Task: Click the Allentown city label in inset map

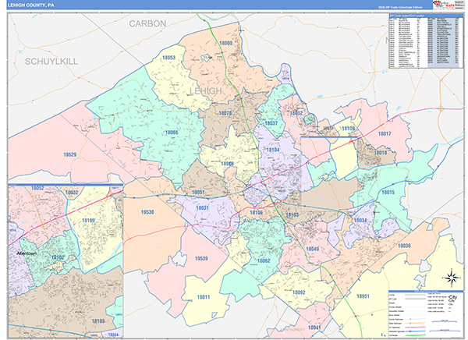Action: pos(27,253)
